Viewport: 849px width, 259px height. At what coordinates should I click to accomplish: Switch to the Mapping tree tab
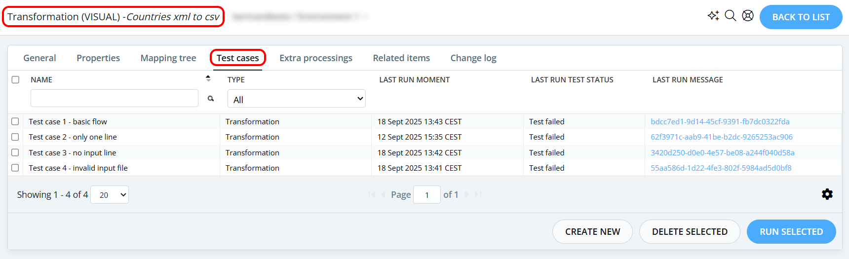[x=168, y=58]
